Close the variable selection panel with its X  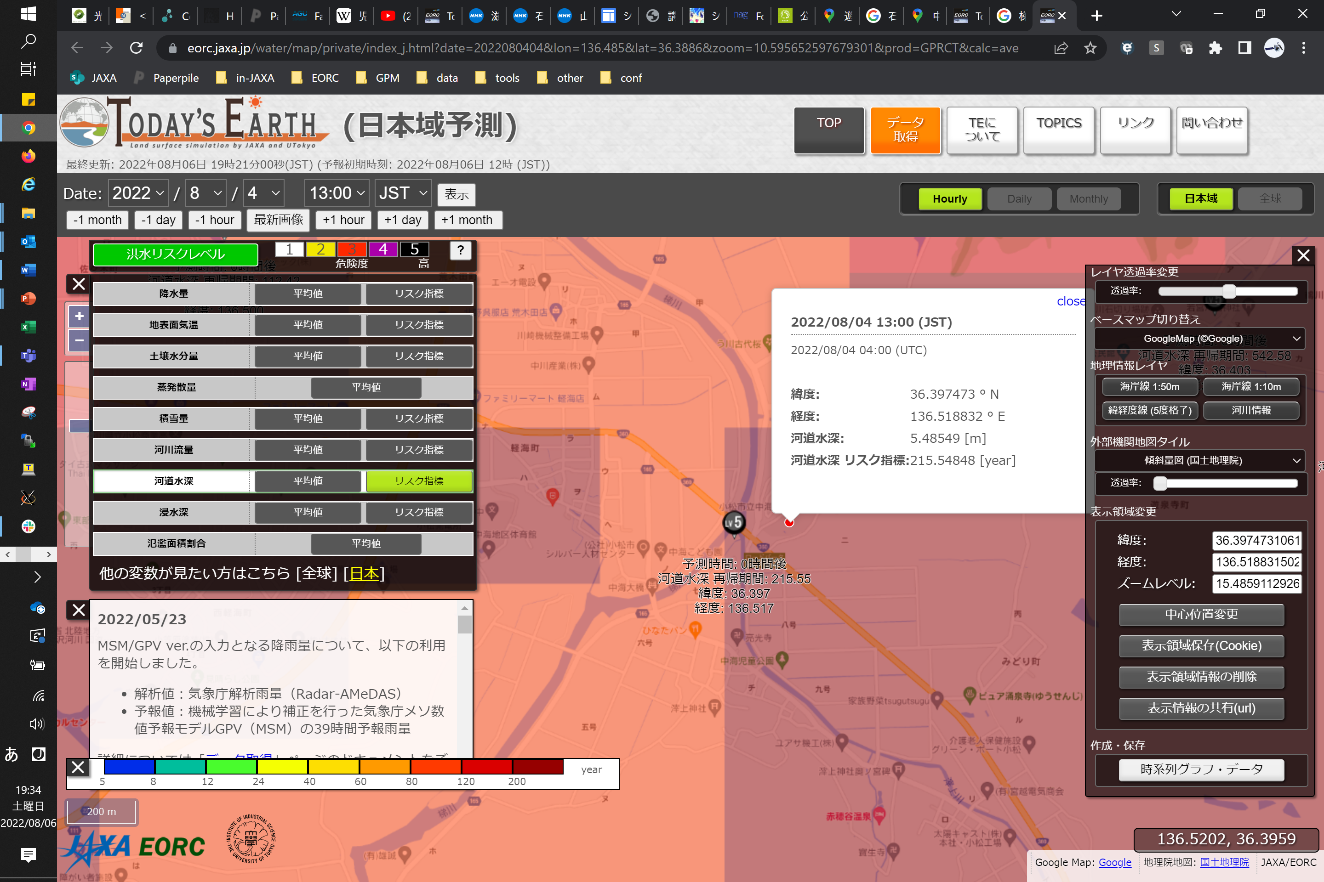pyautogui.click(x=79, y=284)
